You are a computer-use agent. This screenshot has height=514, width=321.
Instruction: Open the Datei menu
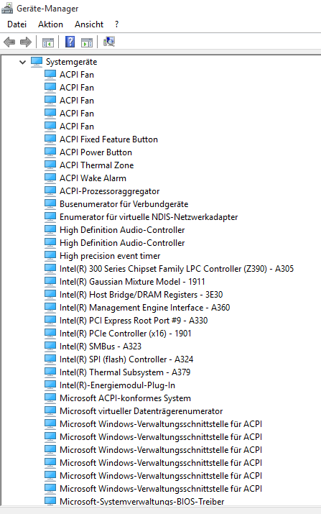tap(17, 24)
